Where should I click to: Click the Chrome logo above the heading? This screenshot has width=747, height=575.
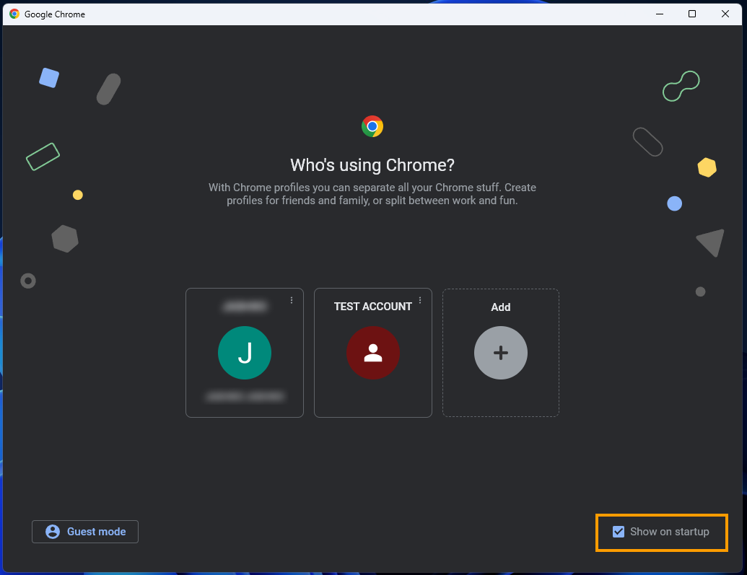click(372, 126)
